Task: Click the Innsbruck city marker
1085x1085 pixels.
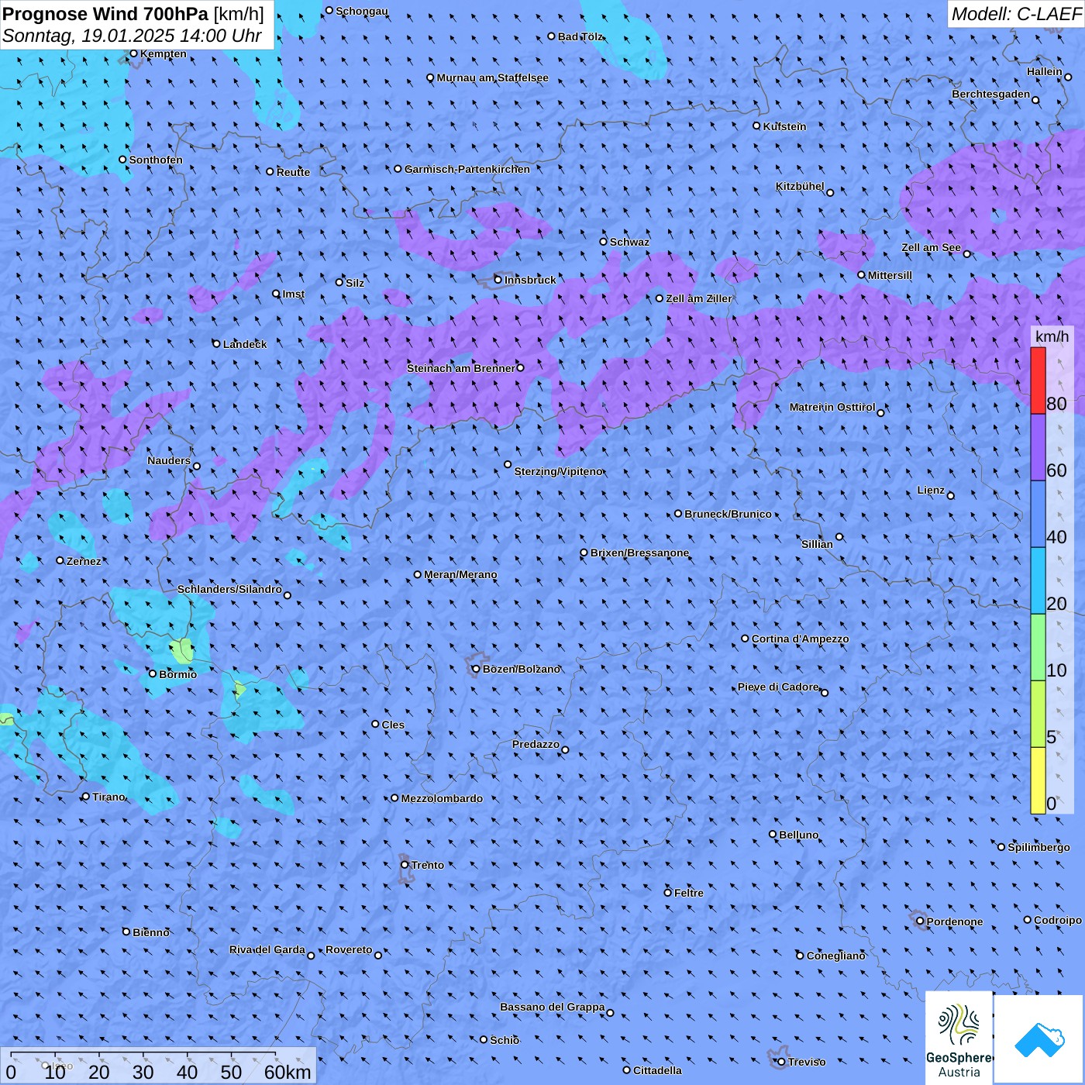Action: pos(498,280)
